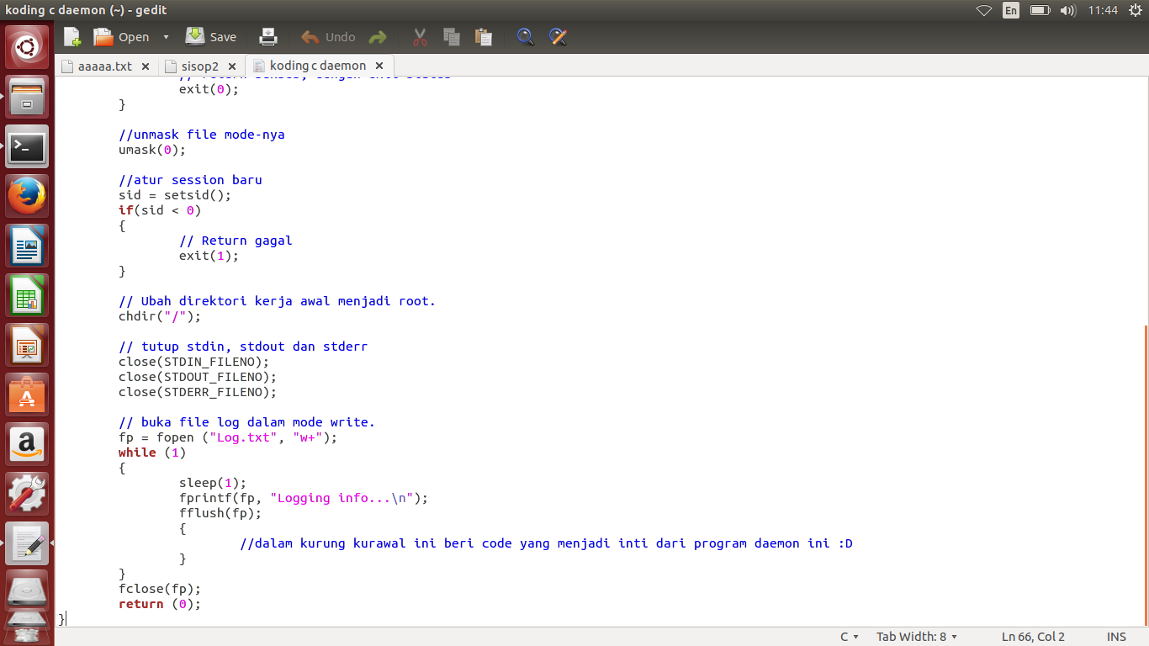Open the Open file dropdown arrow

tap(166, 37)
